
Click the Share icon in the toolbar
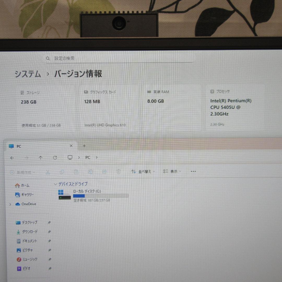[104, 172]
